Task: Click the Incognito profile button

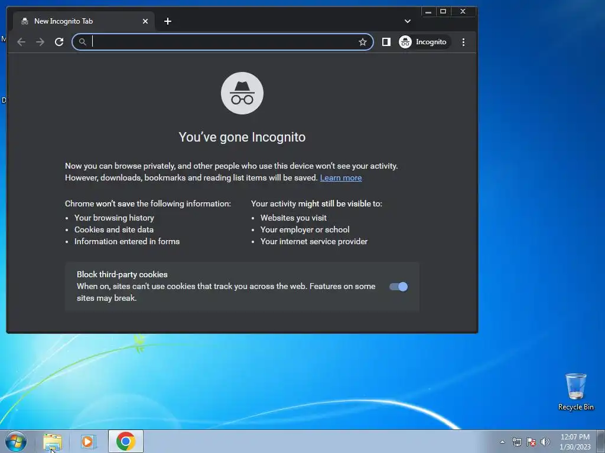Action: tap(423, 42)
